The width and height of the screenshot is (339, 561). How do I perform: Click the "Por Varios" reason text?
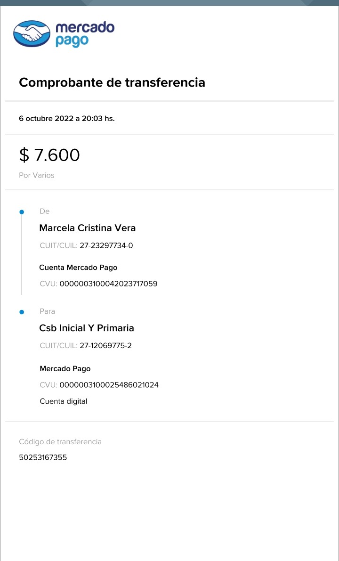click(x=37, y=175)
